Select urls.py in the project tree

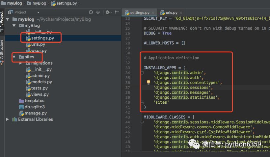[x=38, y=44]
